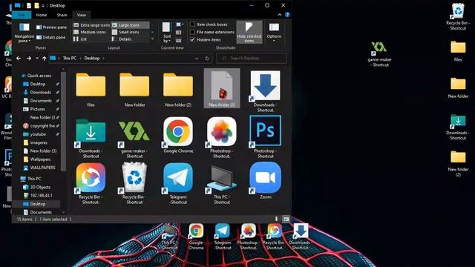Screen dimensions: 475x267
Task: Open Photoshop Ps shortcut in Explorer
Action: (x=266, y=136)
